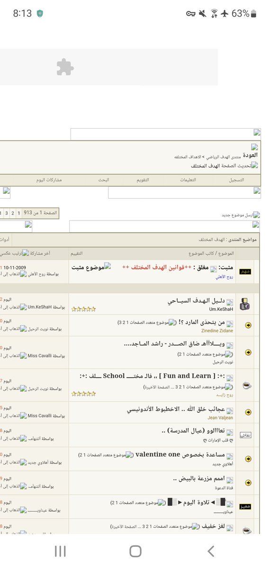Image resolution: width=269 pixels, height=570 pixels.
Task: Open the البحث menu item
Action: tap(104, 180)
